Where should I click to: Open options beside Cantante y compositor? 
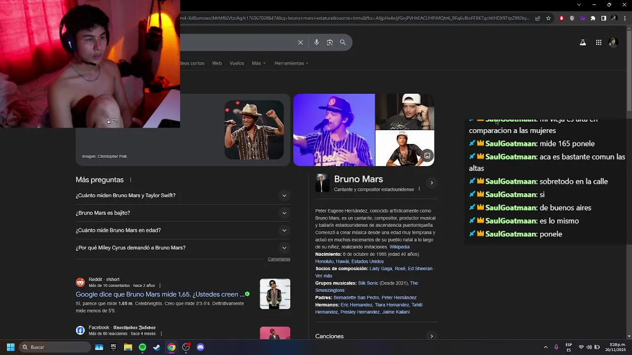click(419, 189)
